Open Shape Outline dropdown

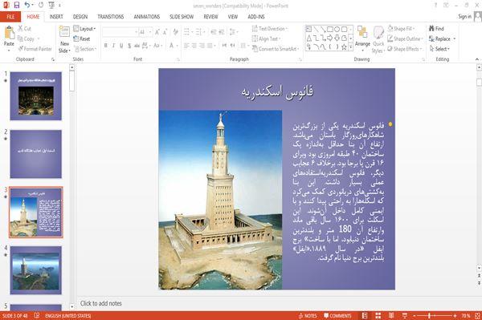[x=405, y=39]
